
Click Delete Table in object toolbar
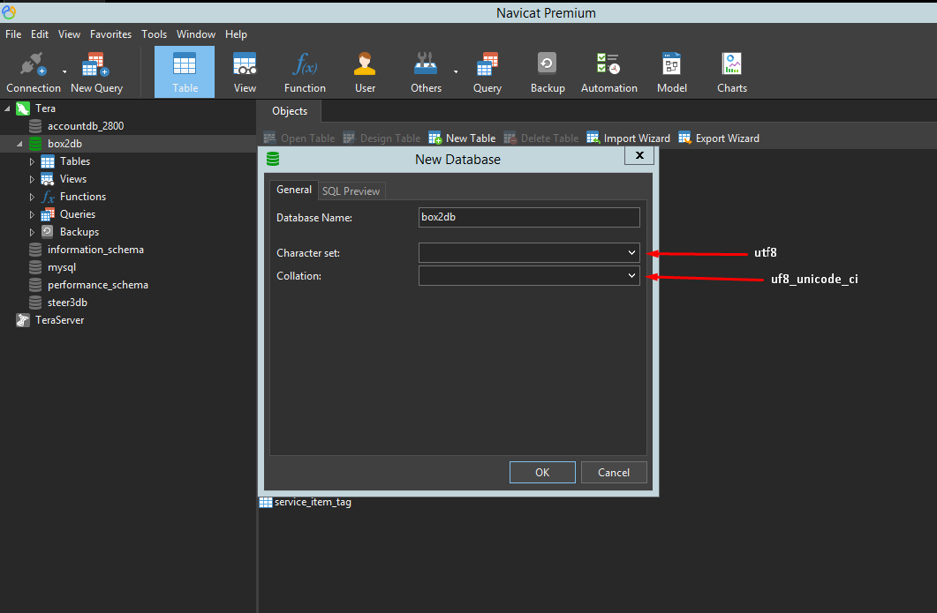pyautogui.click(x=540, y=138)
